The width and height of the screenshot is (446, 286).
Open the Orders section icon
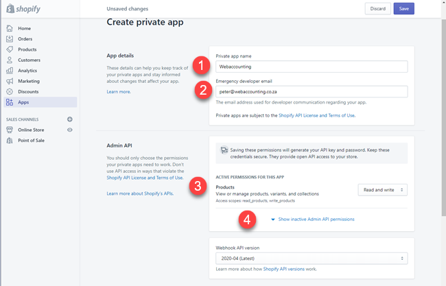10,39
